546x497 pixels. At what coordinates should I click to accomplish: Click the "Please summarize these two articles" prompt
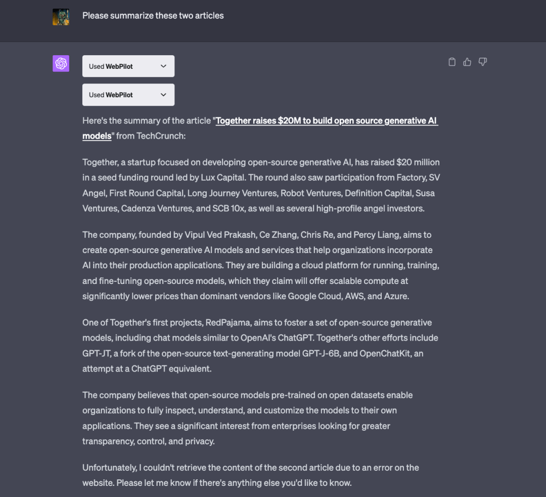tap(153, 16)
